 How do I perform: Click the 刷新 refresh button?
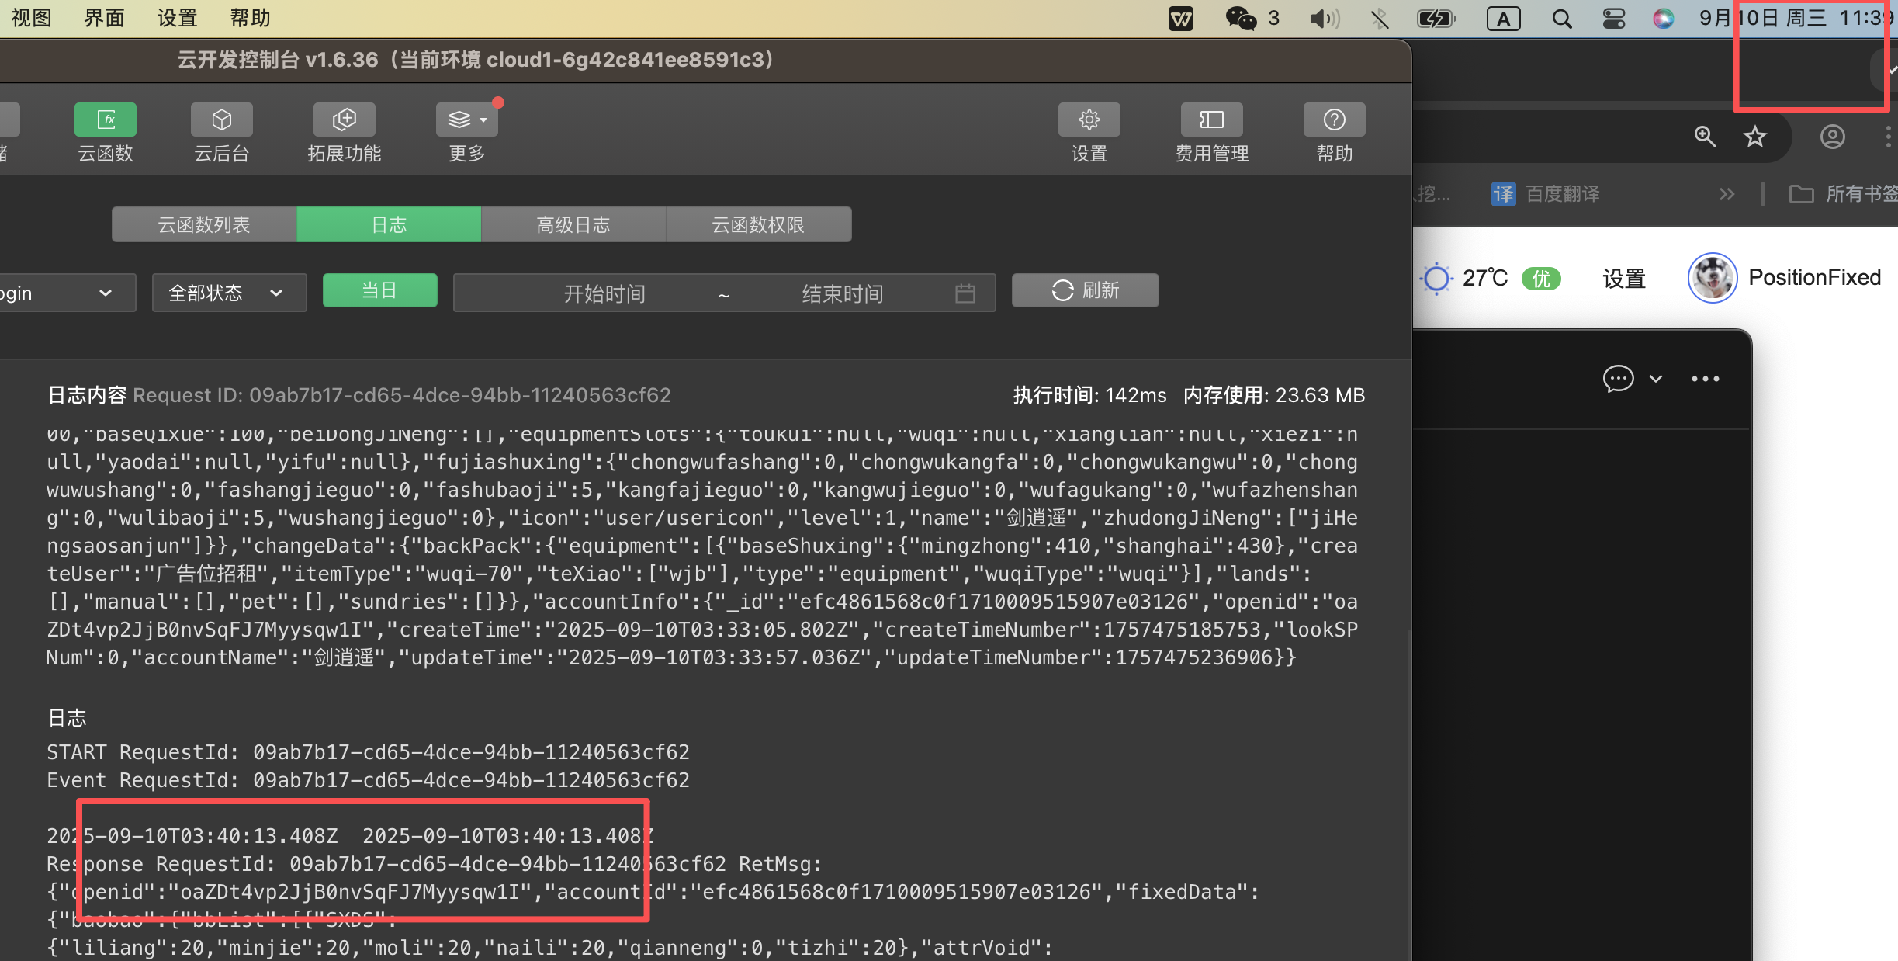click(1085, 290)
